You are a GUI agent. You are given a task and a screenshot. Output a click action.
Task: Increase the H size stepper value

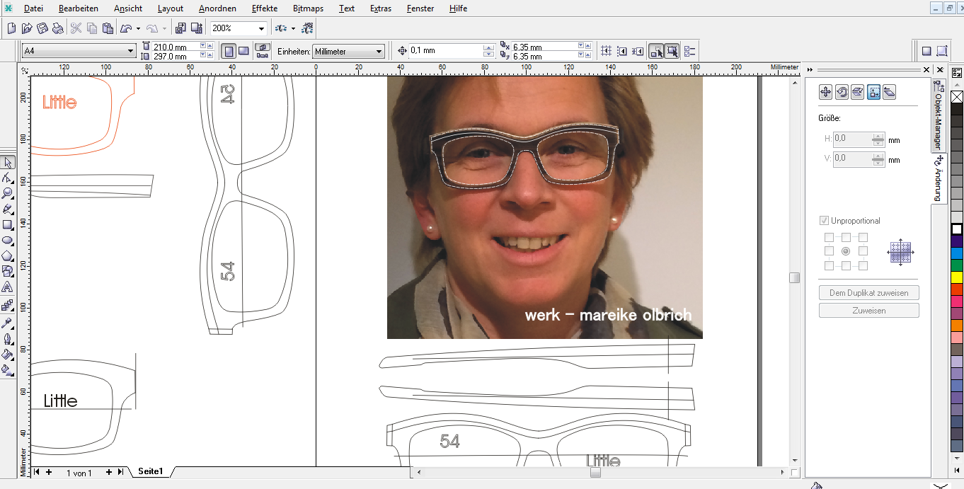pos(878,136)
